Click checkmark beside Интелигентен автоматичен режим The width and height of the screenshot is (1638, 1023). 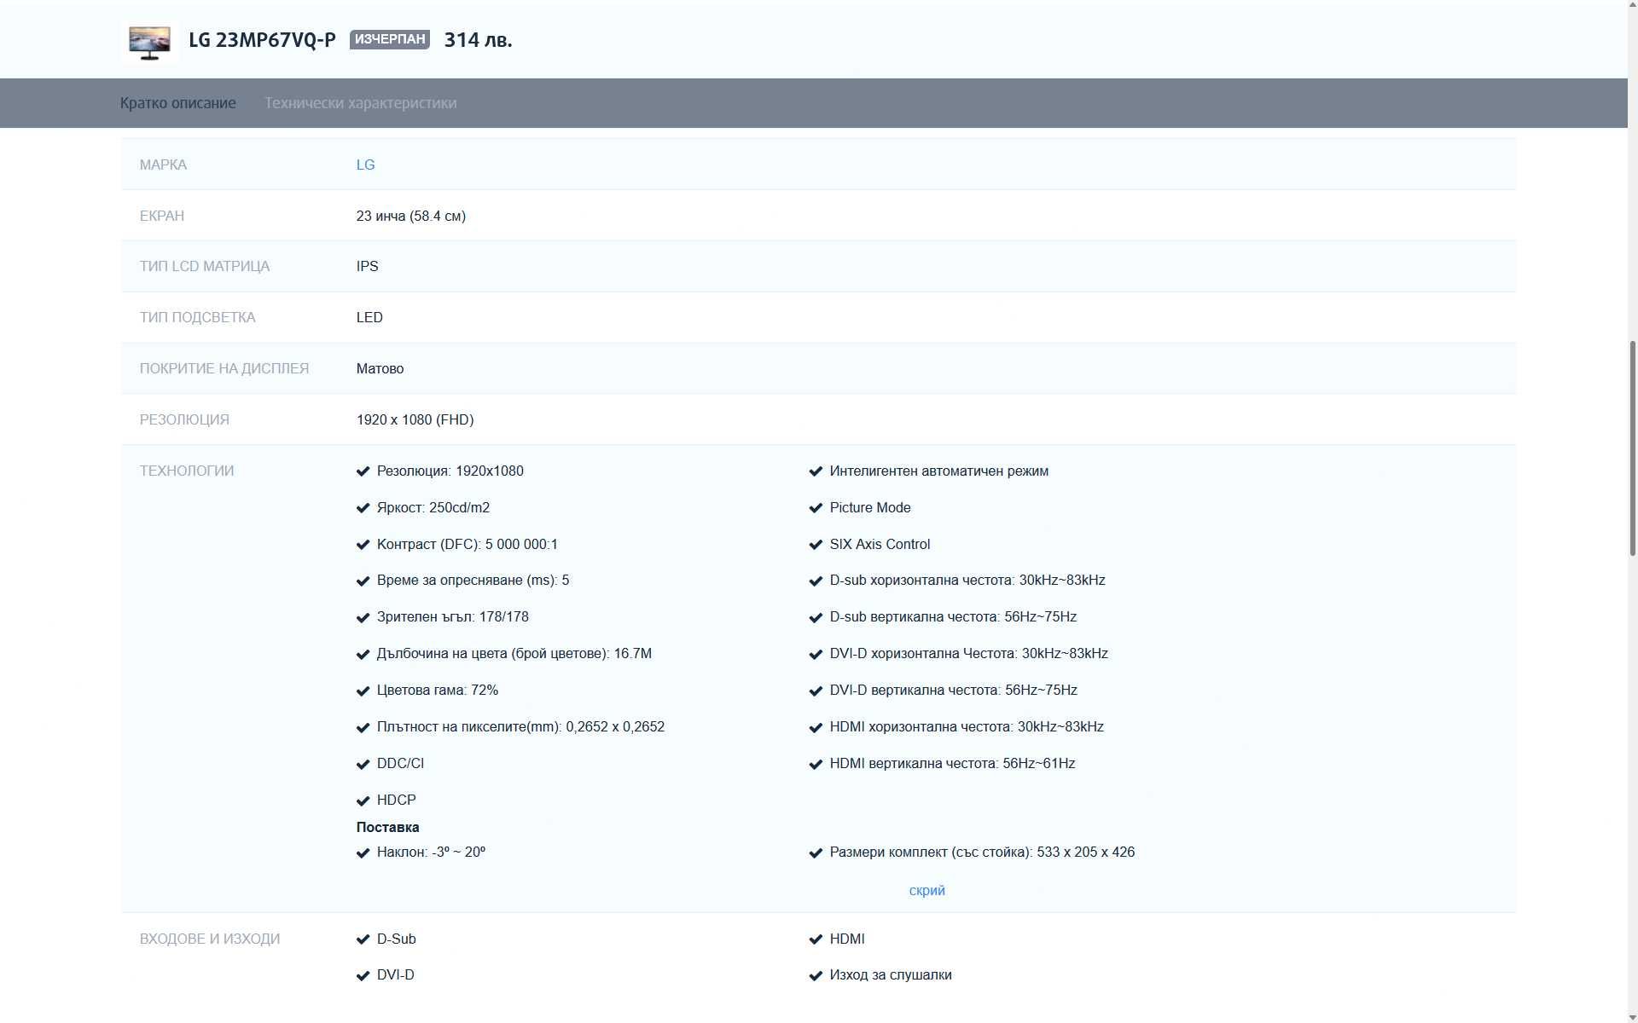(816, 471)
